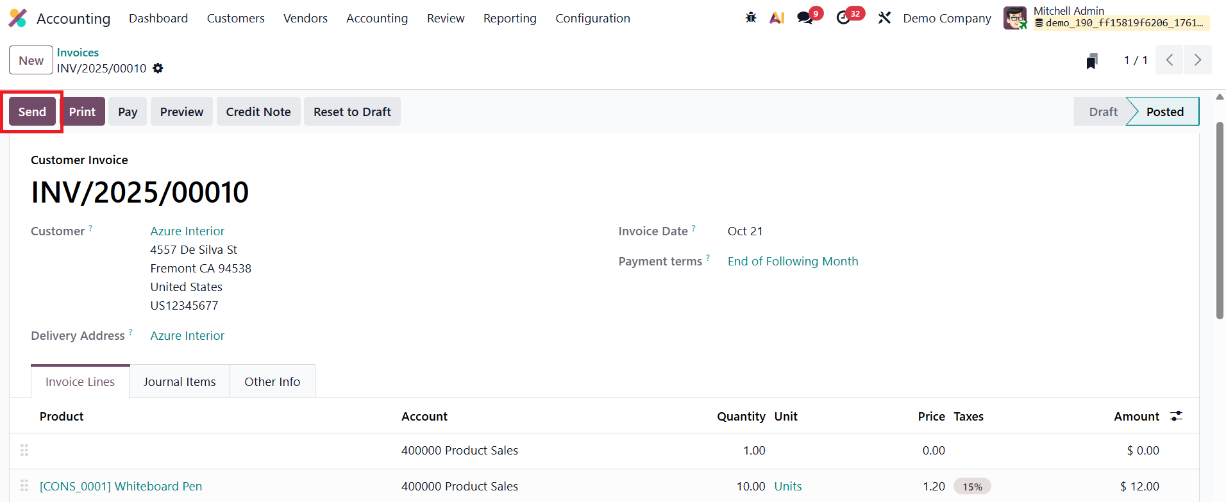Image resolution: width=1226 pixels, height=502 pixels.
Task: Switch to the Other Info tab
Action: coord(272,382)
